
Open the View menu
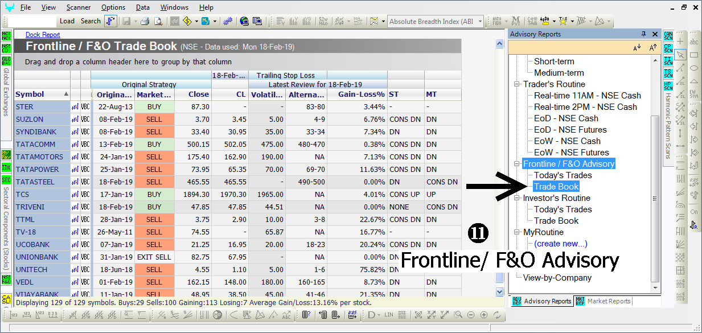[x=49, y=7]
